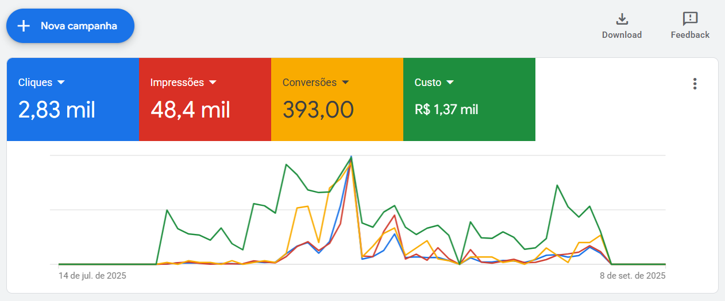Screen dimensions: 725x301
Task: Click the plus icon in Nova campanha
Action: click(24, 26)
